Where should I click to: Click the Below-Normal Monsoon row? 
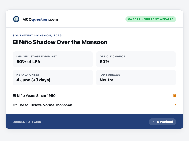point(94,105)
